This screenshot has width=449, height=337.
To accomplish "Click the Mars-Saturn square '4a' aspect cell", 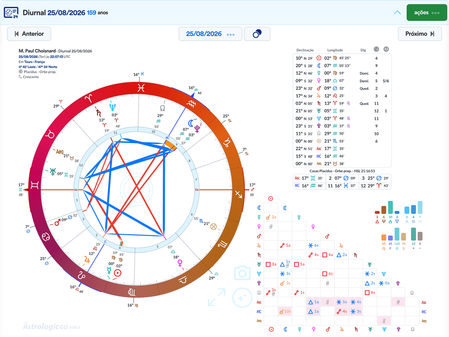I will (328, 255).
